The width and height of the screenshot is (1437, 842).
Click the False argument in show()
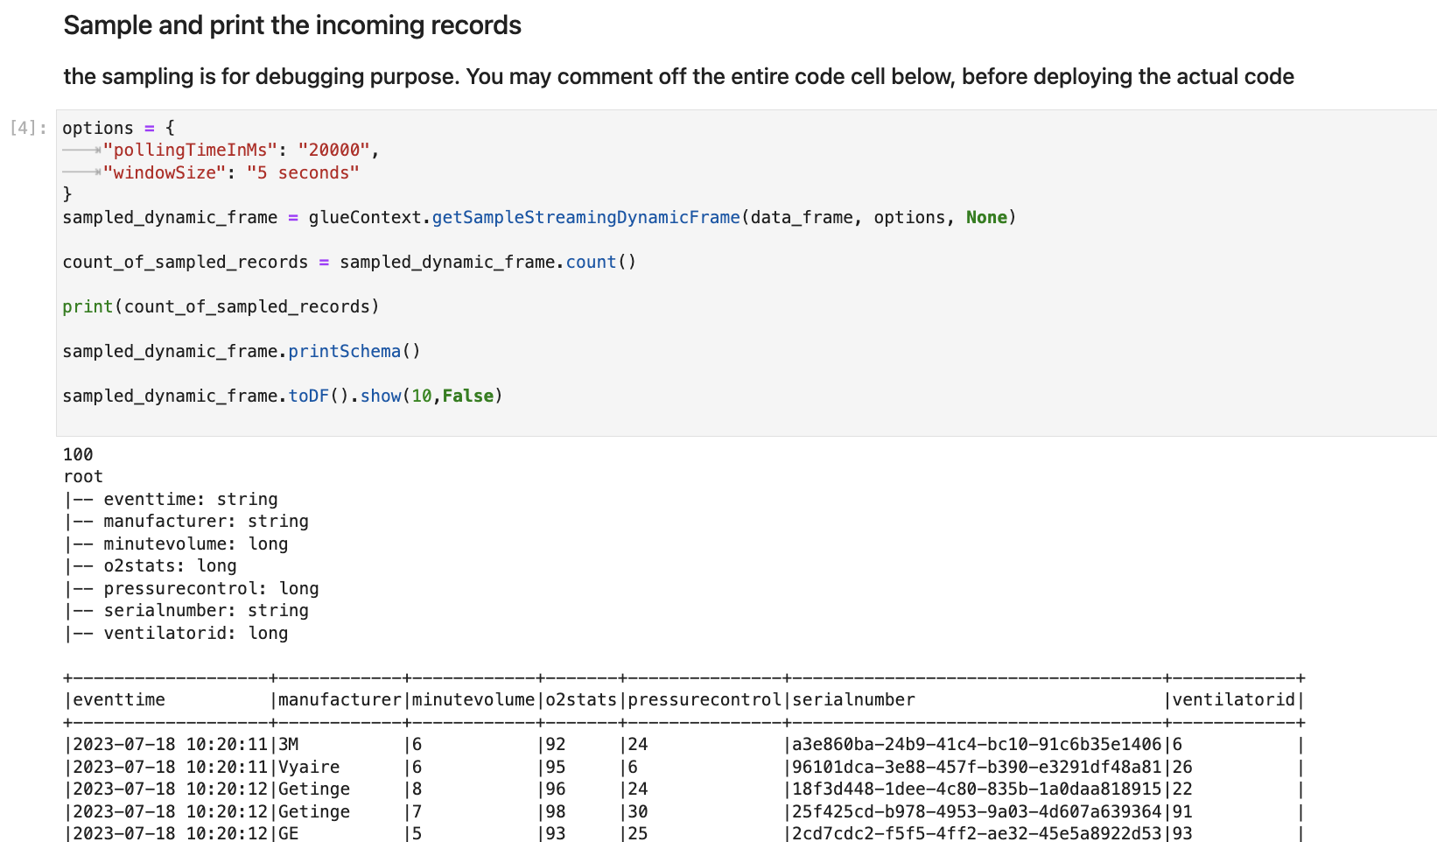[467, 396]
